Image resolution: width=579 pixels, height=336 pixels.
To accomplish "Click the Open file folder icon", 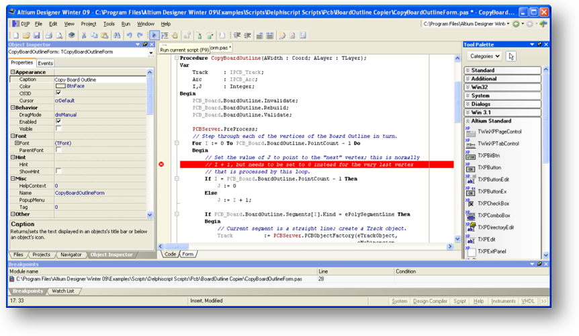I will point(26,36).
